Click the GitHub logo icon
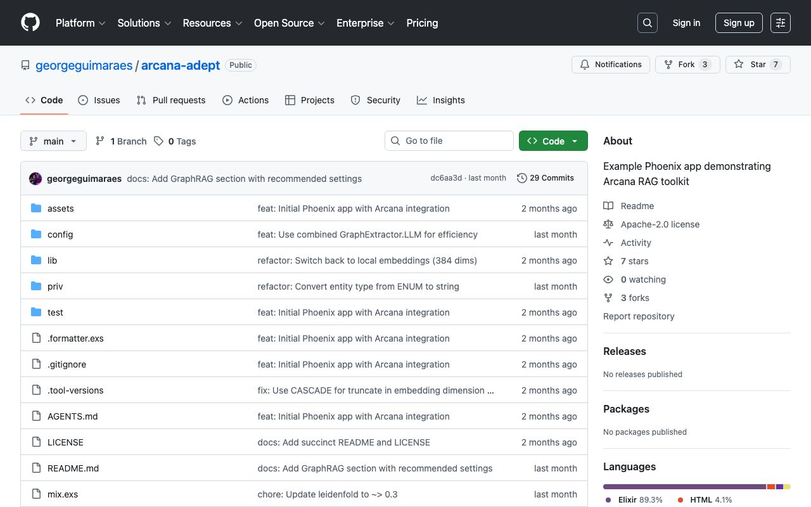The height and width of the screenshot is (507, 811). (30, 23)
